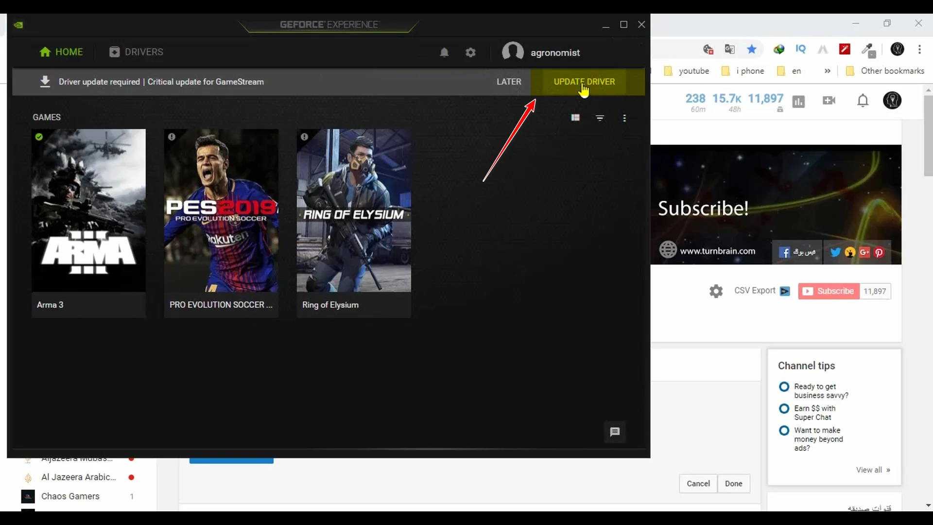Open the PES 2019 game cover
This screenshot has height=525, width=933.
coord(221,210)
